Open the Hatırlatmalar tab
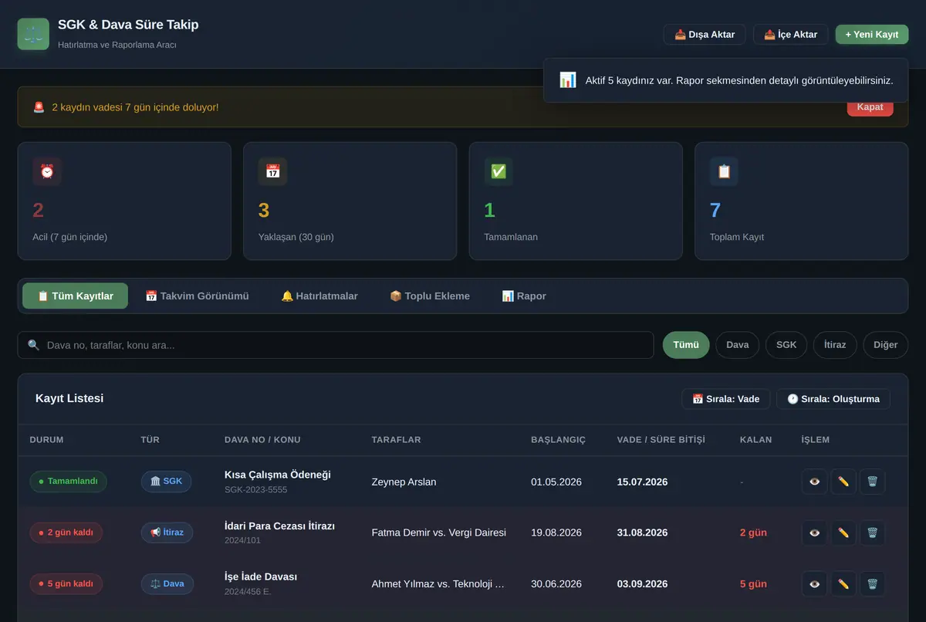Viewport: 926px width, 622px height. point(319,296)
